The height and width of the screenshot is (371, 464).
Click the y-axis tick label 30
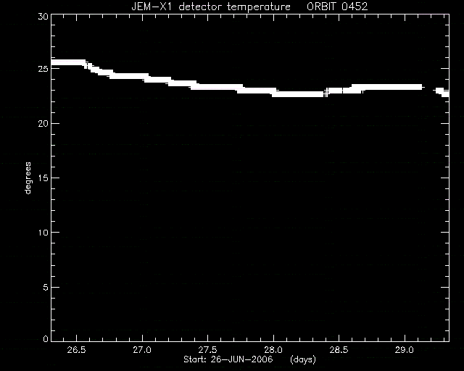click(43, 17)
